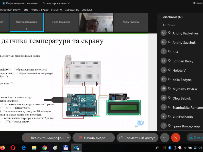Open the Firefox icon in the taskbar

coord(3,147)
